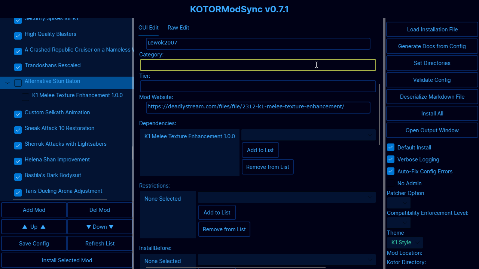Click Validate Config

(x=432, y=80)
